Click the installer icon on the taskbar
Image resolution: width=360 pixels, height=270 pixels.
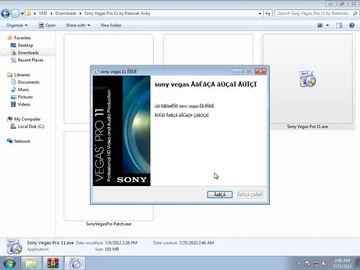(75, 263)
